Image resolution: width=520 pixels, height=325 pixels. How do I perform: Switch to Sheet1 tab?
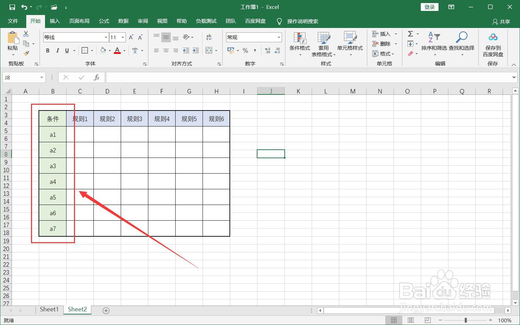click(49, 310)
